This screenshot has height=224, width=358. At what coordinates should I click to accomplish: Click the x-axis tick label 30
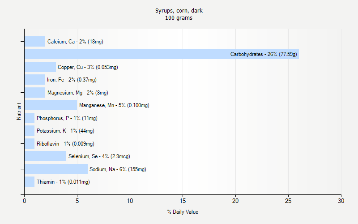pyautogui.click(x=341, y=201)
